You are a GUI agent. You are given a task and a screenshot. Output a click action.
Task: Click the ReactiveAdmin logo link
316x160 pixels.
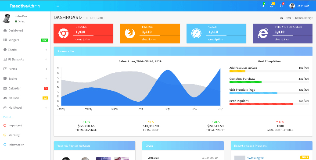[x=25, y=6]
